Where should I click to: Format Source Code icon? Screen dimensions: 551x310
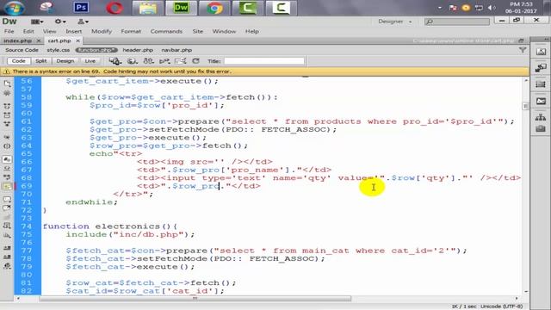coord(7,266)
